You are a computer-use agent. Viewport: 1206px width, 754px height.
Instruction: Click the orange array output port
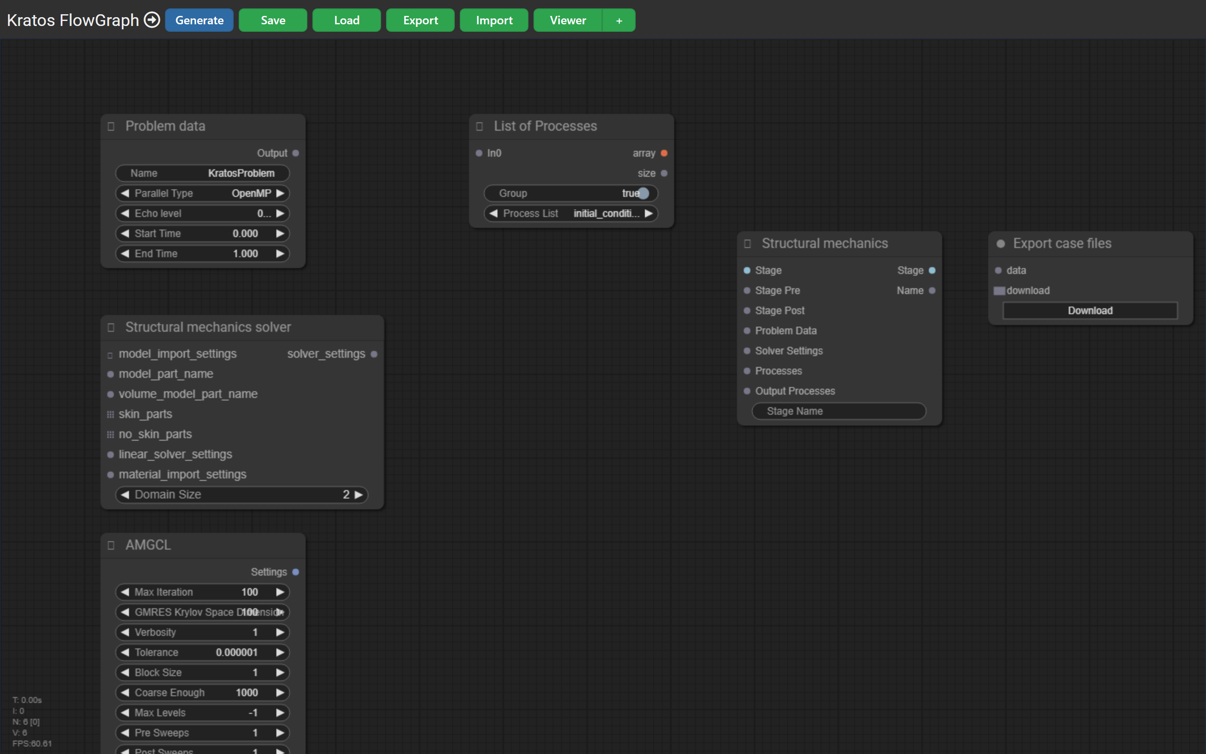coord(664,153)
